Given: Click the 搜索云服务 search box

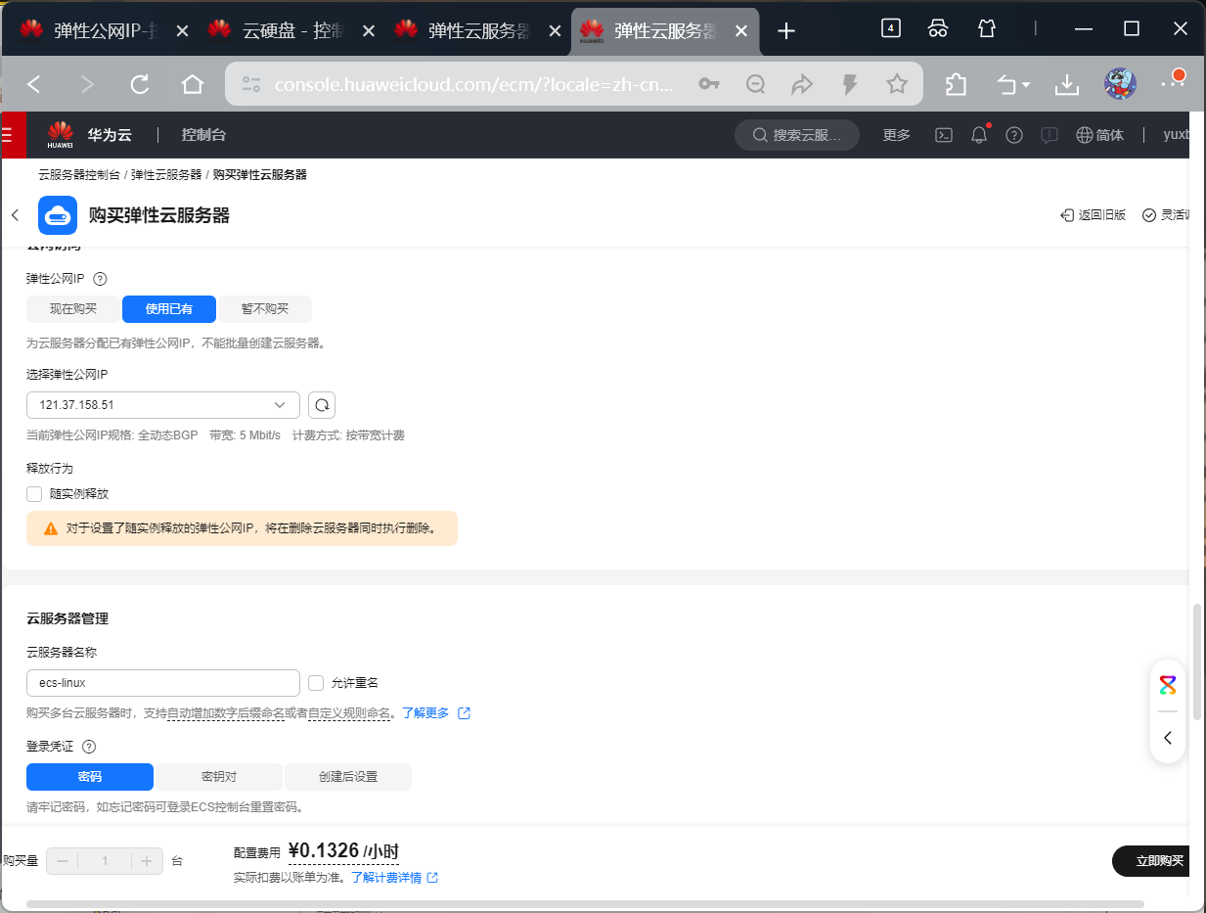Looking at the screenshot, I should (797, 135).
